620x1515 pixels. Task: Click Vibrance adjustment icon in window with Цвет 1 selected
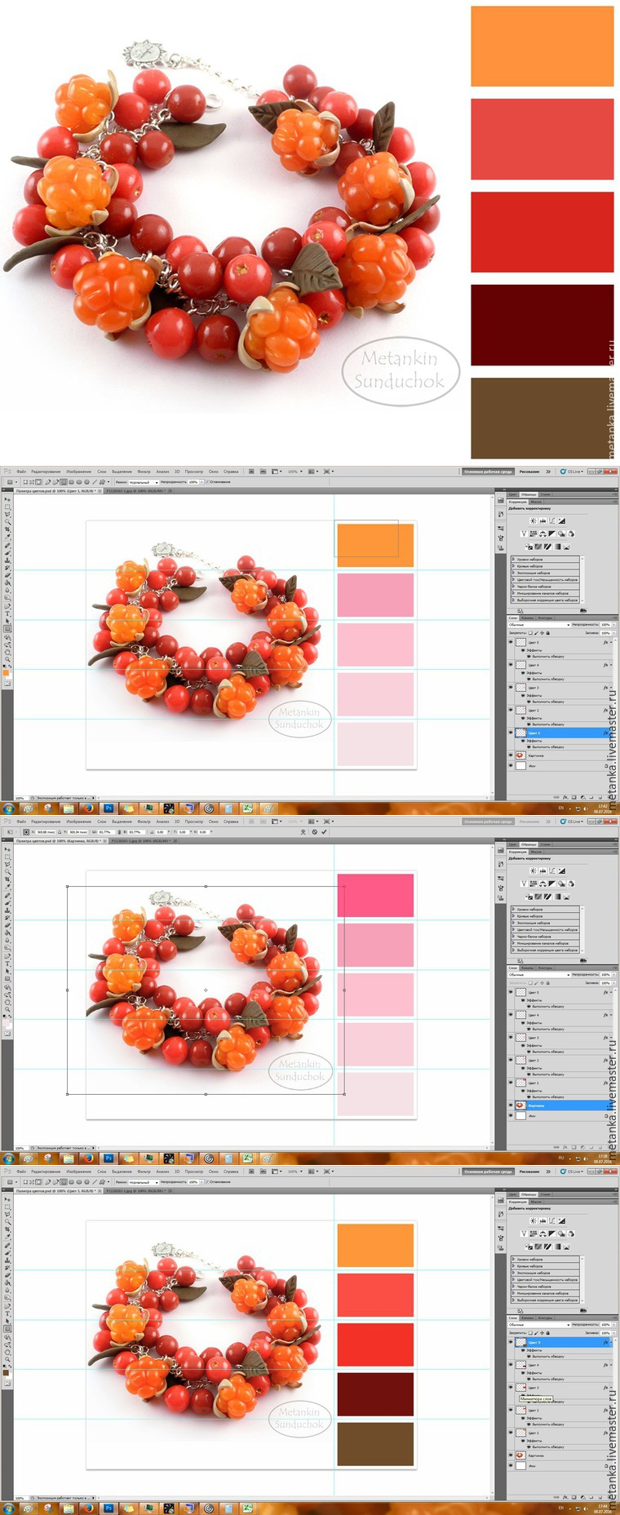click(x=524, y=534)
